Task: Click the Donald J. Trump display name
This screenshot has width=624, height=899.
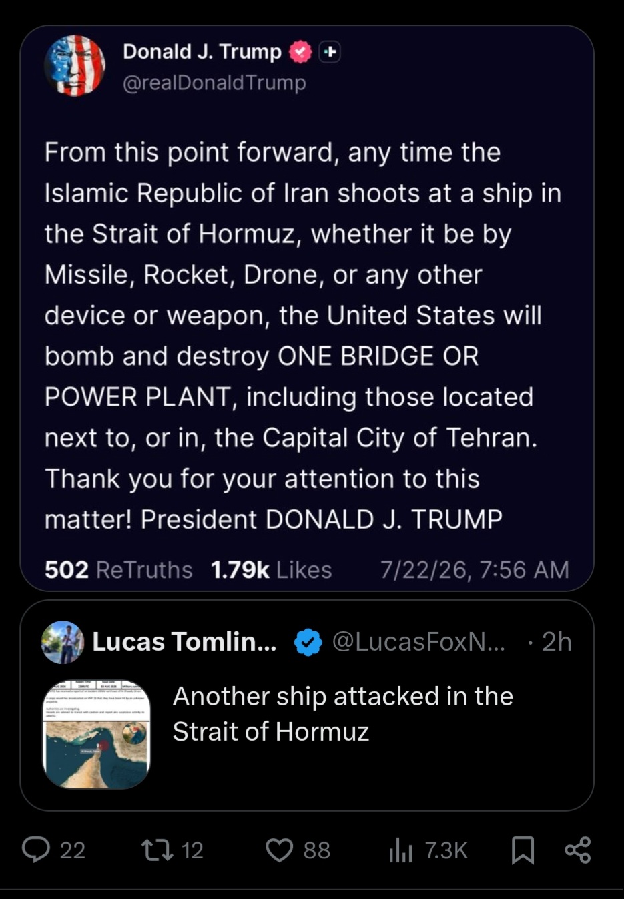Action: click(x=202, y=51)
